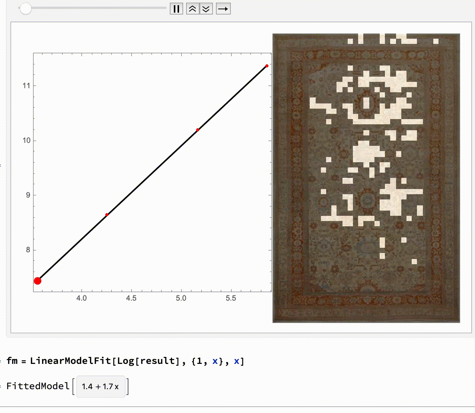
Task: Click the faster animation double-up arrows
Action: coord(192,9)
